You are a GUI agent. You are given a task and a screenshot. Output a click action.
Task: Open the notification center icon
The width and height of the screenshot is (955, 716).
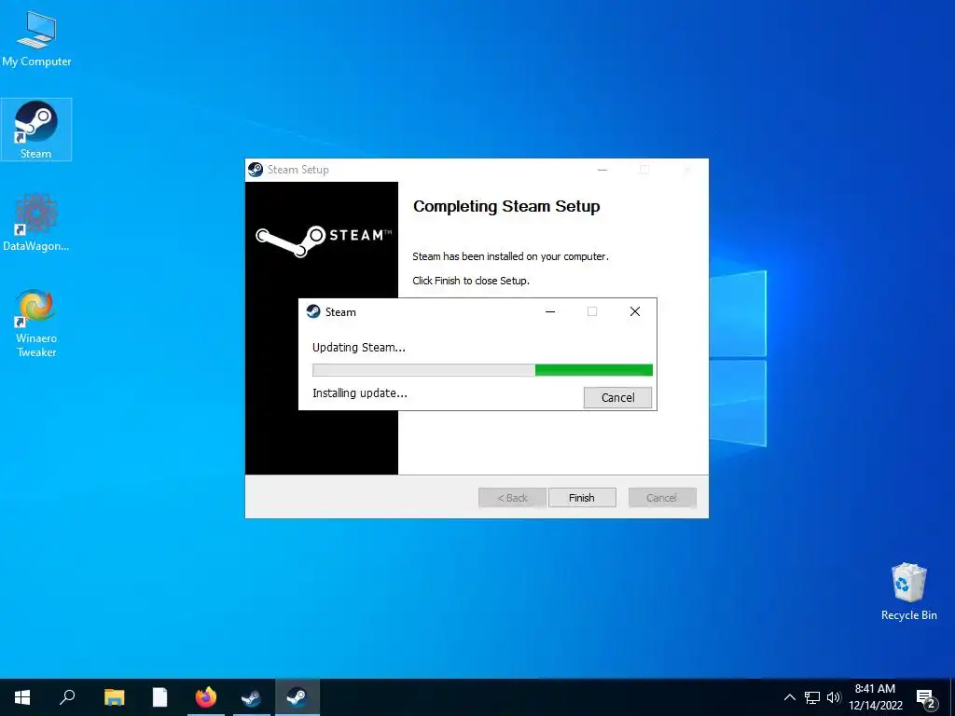(926, 699)
